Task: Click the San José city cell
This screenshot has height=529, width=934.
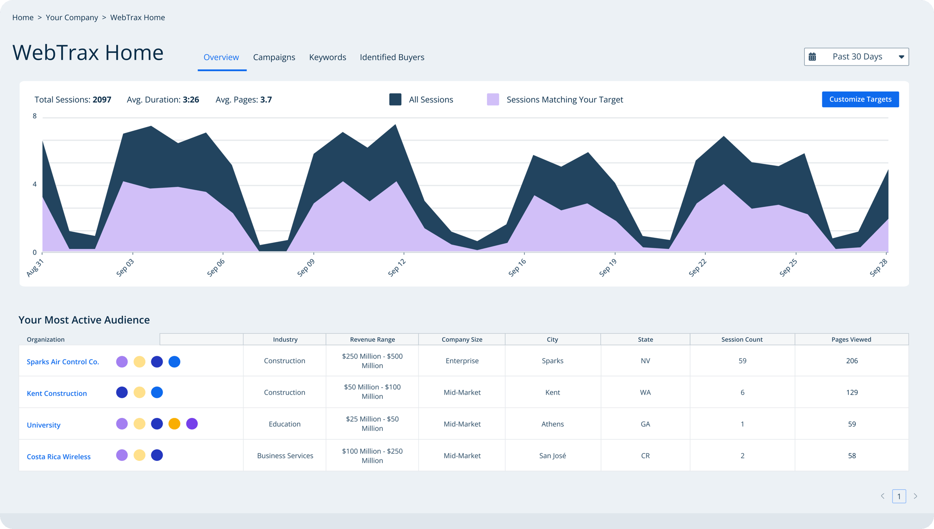Action: [552, 455]
